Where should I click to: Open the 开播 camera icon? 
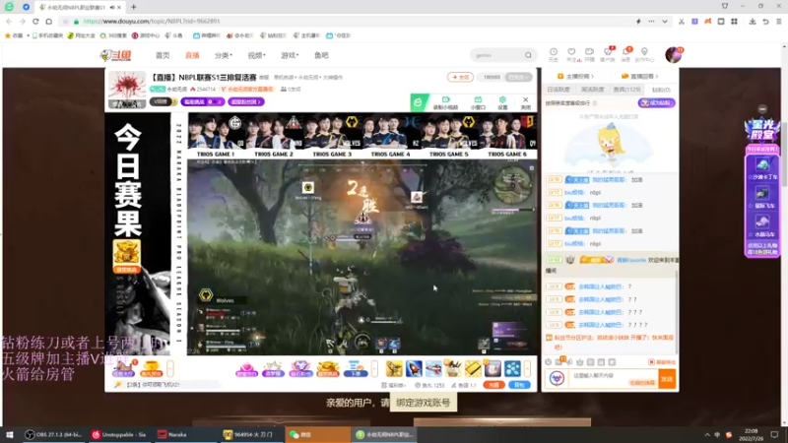coord(589,55)
